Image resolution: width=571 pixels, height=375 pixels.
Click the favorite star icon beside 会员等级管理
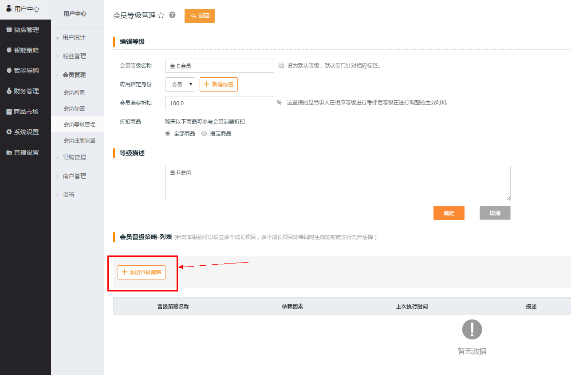point(161,16)
